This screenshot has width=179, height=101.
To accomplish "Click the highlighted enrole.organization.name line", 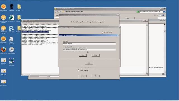I will [x=35, y=32].
